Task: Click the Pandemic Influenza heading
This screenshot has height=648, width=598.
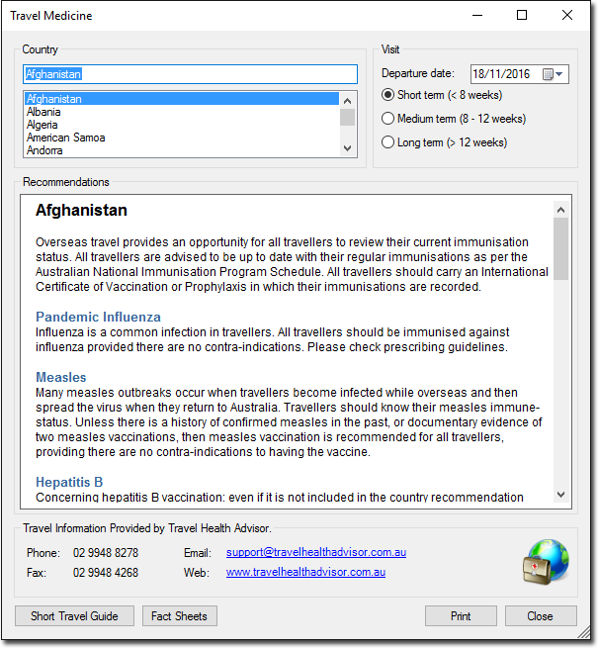Action: pyautogui.click(x=98, y=317)
